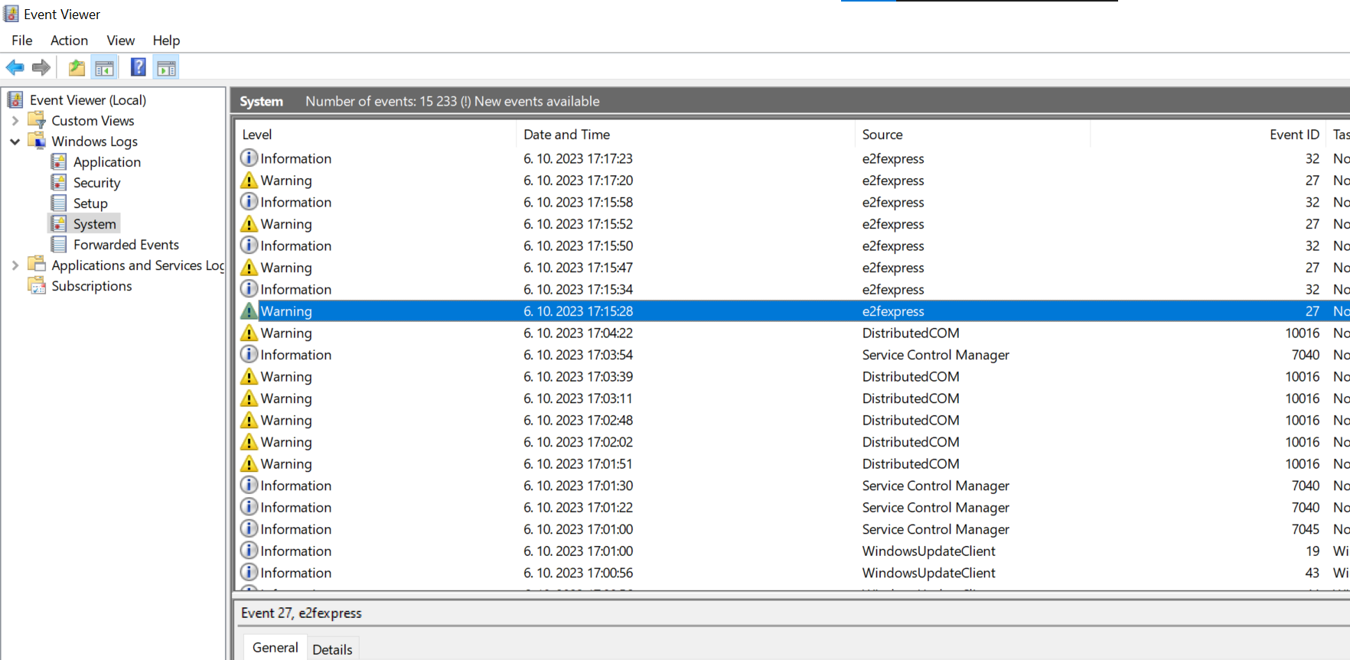
Task: Open the Action menu
Action: click(x=69, y=41)
